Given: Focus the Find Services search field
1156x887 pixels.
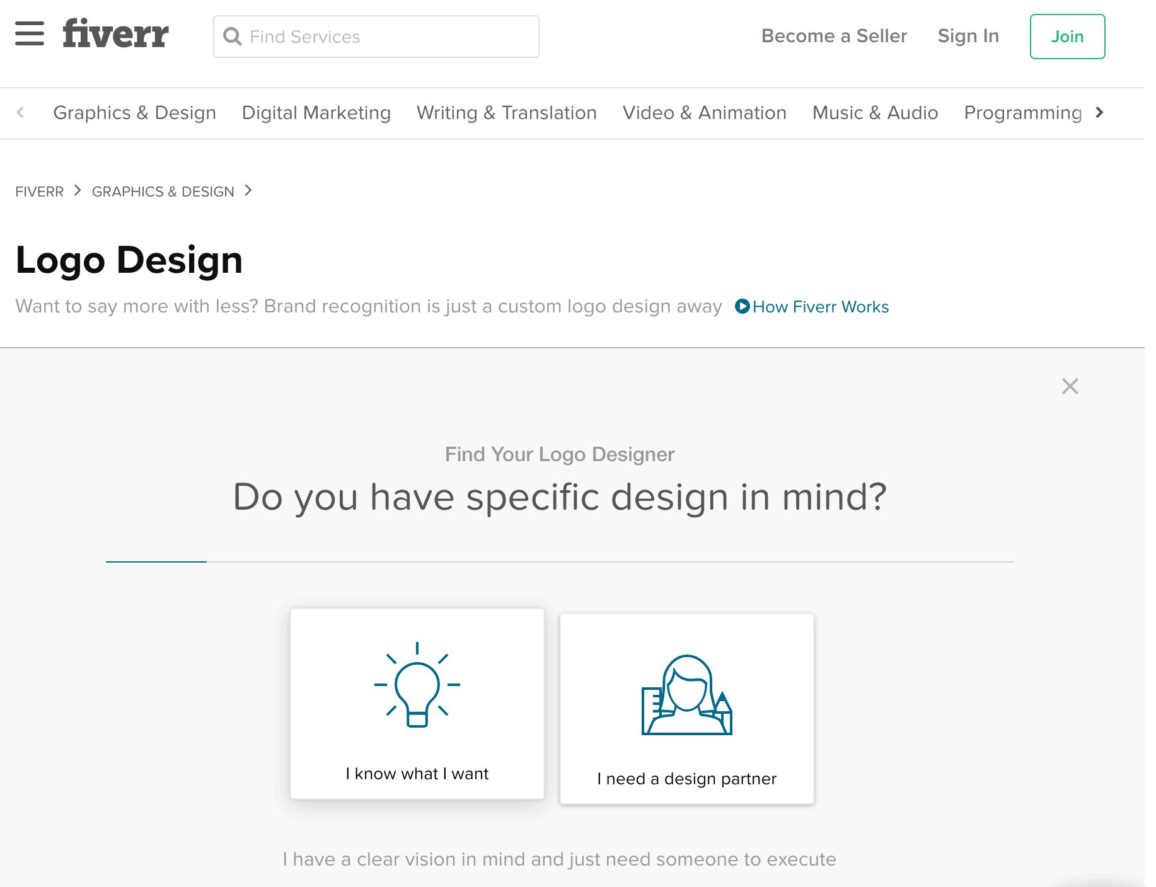Looking at the screenshot, I should 376,37.
